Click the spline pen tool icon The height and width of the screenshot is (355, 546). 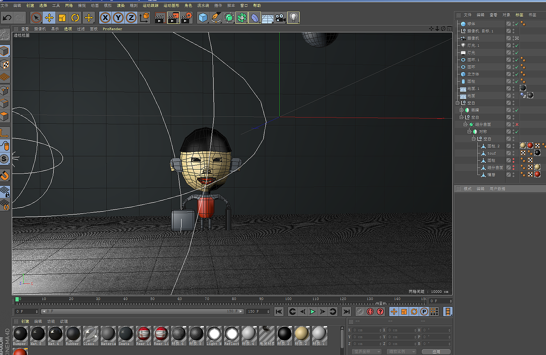[216, 17]
